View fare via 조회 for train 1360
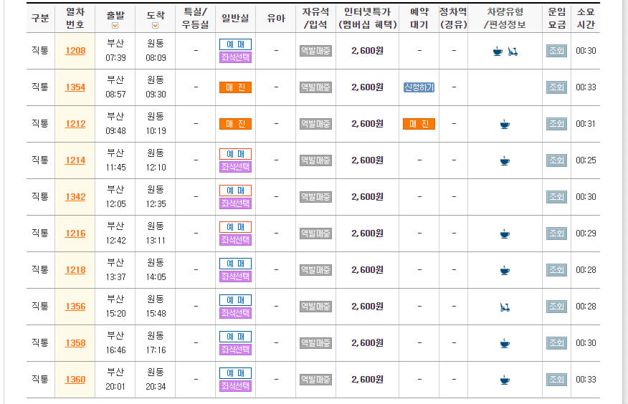Image resolution: width=628 pixels, height=404 pixels. click(x=556, y=380)
